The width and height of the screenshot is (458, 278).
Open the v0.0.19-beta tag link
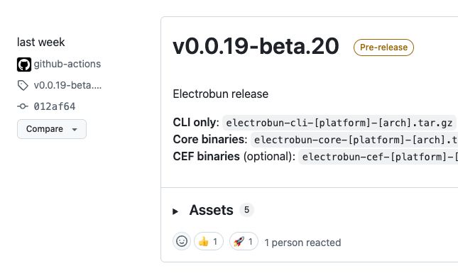[67, 85]
